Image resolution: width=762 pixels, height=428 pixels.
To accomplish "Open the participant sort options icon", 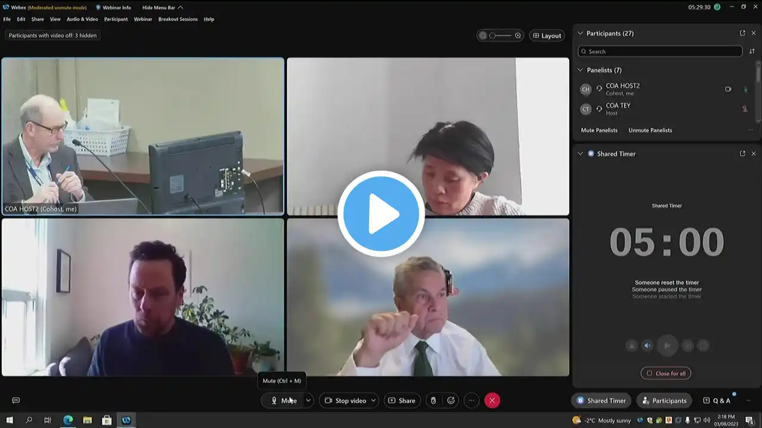I will click(x=752, y=52).
